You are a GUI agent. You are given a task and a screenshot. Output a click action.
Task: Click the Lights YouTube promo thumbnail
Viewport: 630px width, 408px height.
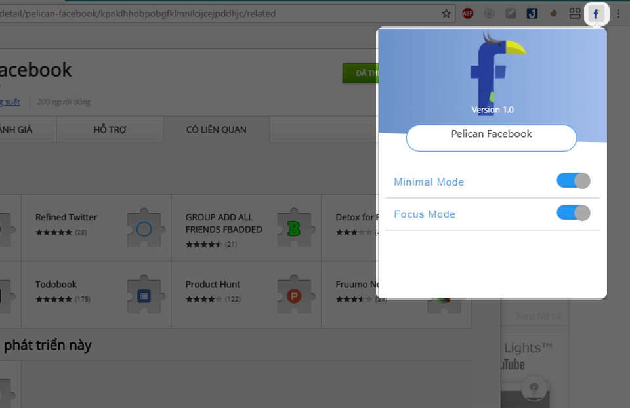pos(532,370)
